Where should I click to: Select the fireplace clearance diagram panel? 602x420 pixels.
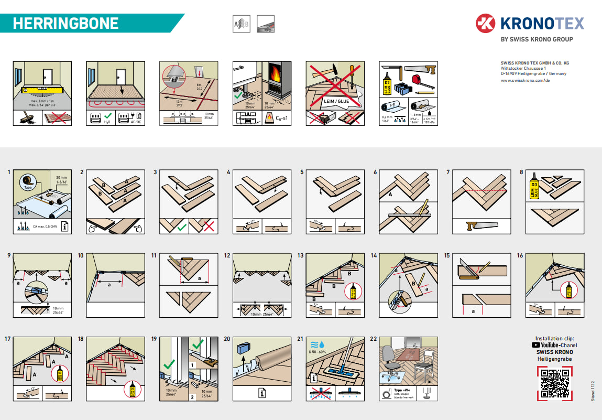coord(262,93)
